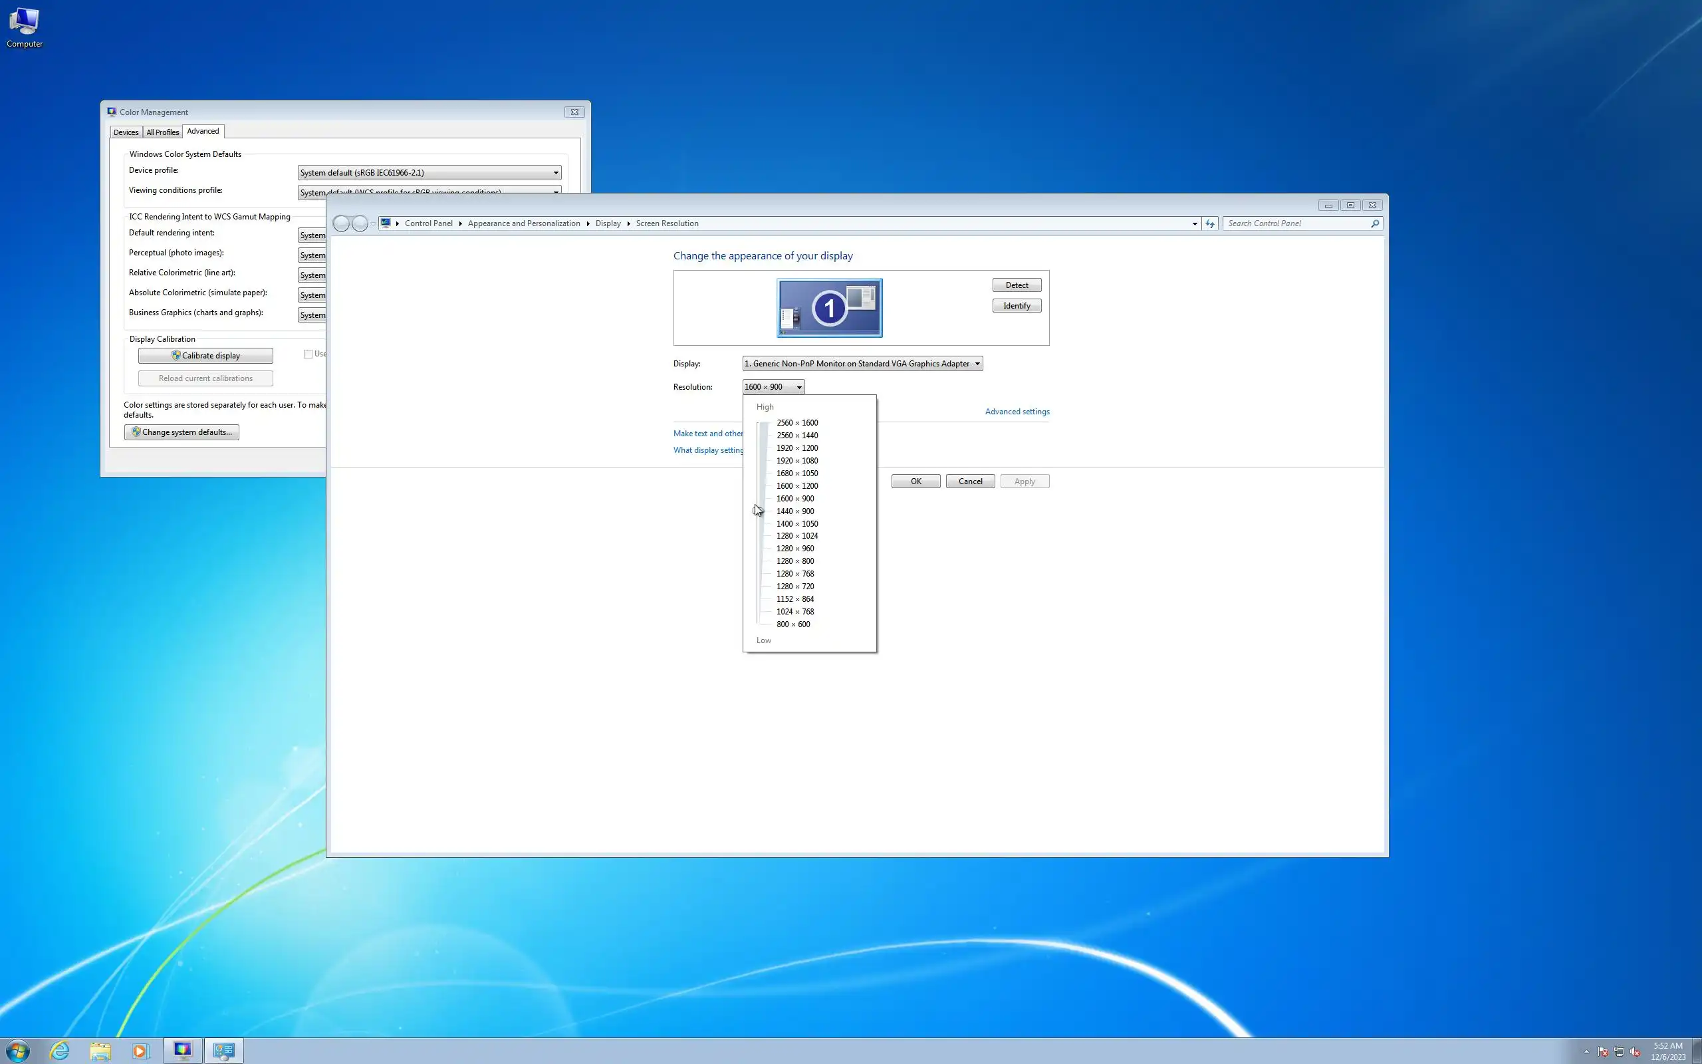
Task: Show hidden tray icons arrow
Action: 1587,1052
